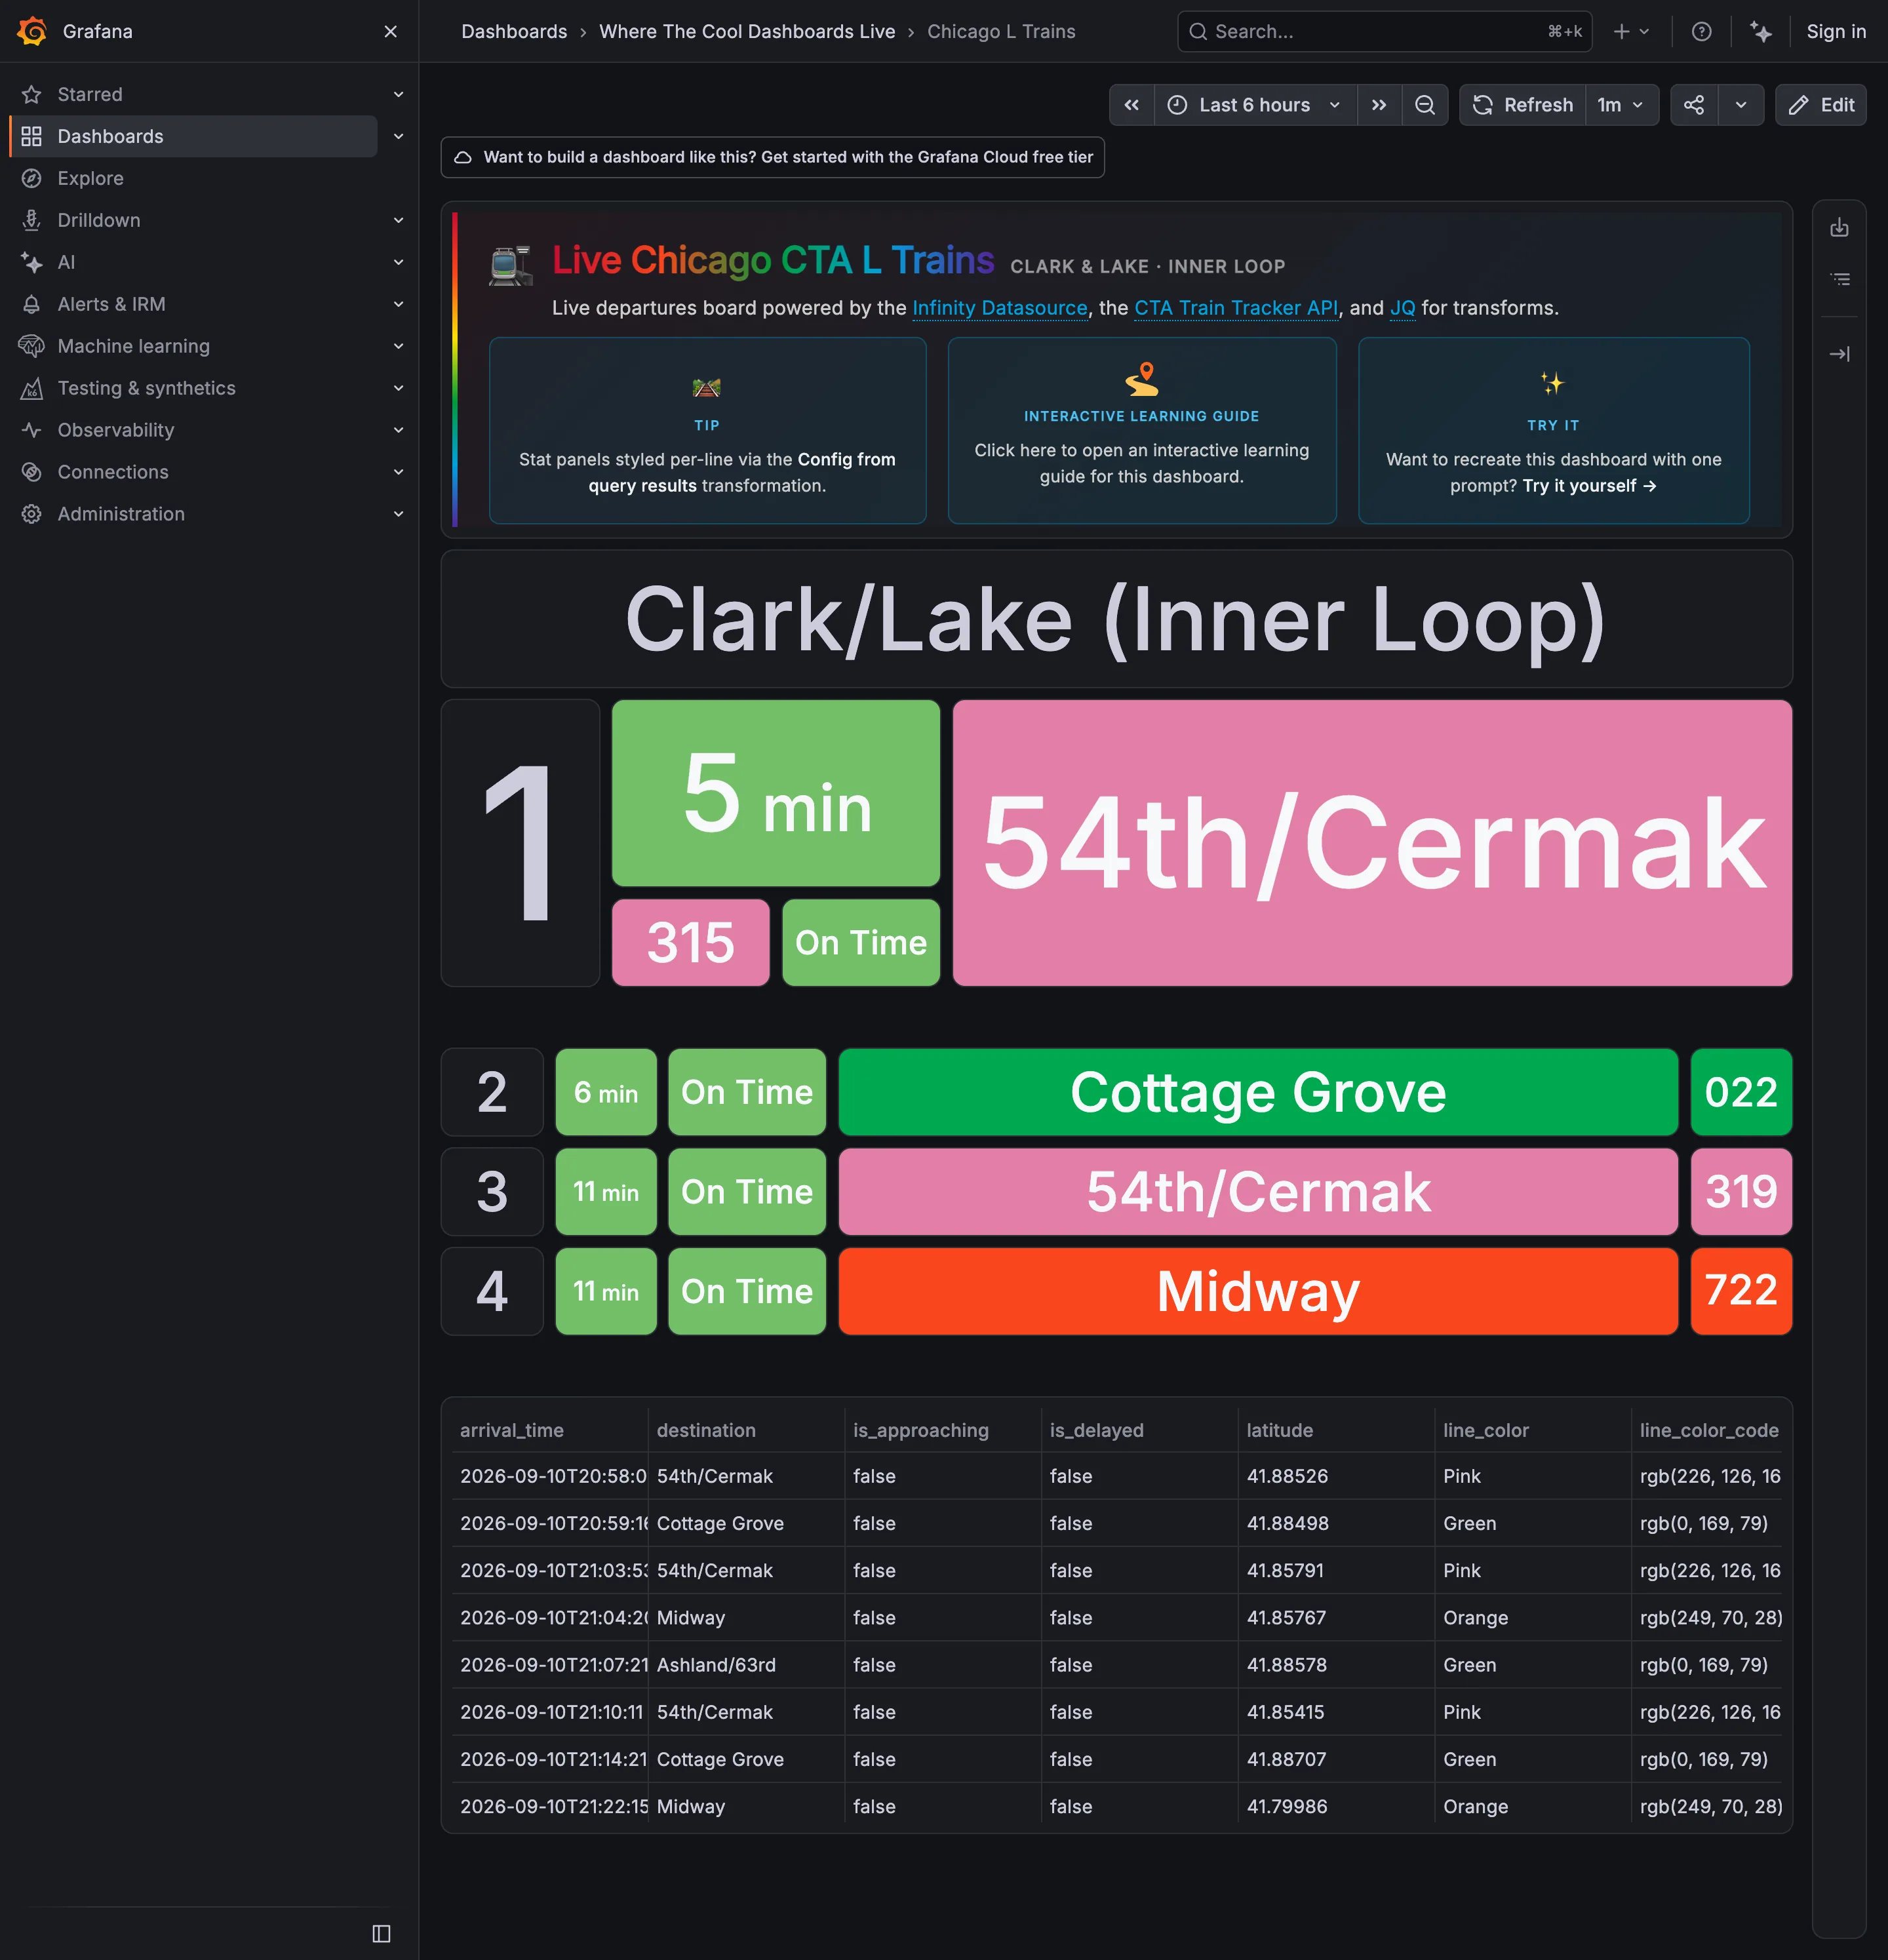
Task: Click the TIP card
Action: [707, 431]
